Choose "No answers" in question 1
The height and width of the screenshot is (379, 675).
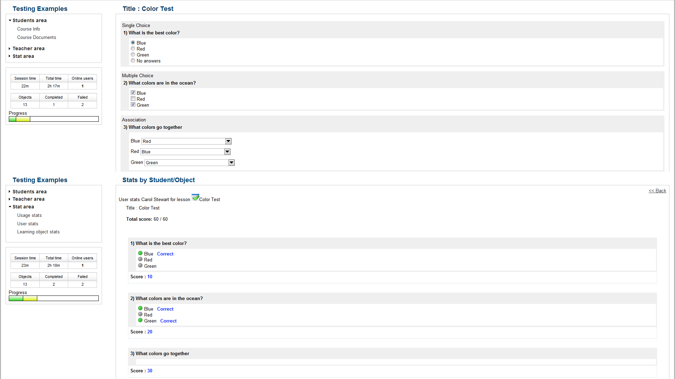tap(133, 60)
